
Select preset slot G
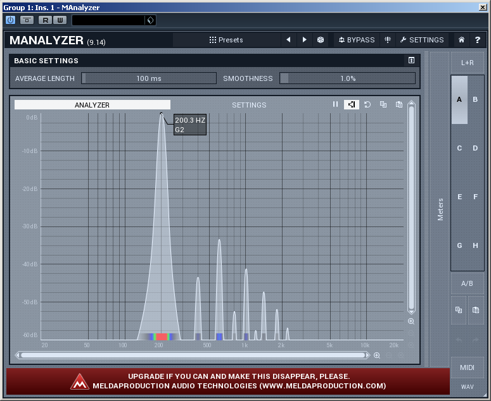pyautogui.click(x=459, y=245)
